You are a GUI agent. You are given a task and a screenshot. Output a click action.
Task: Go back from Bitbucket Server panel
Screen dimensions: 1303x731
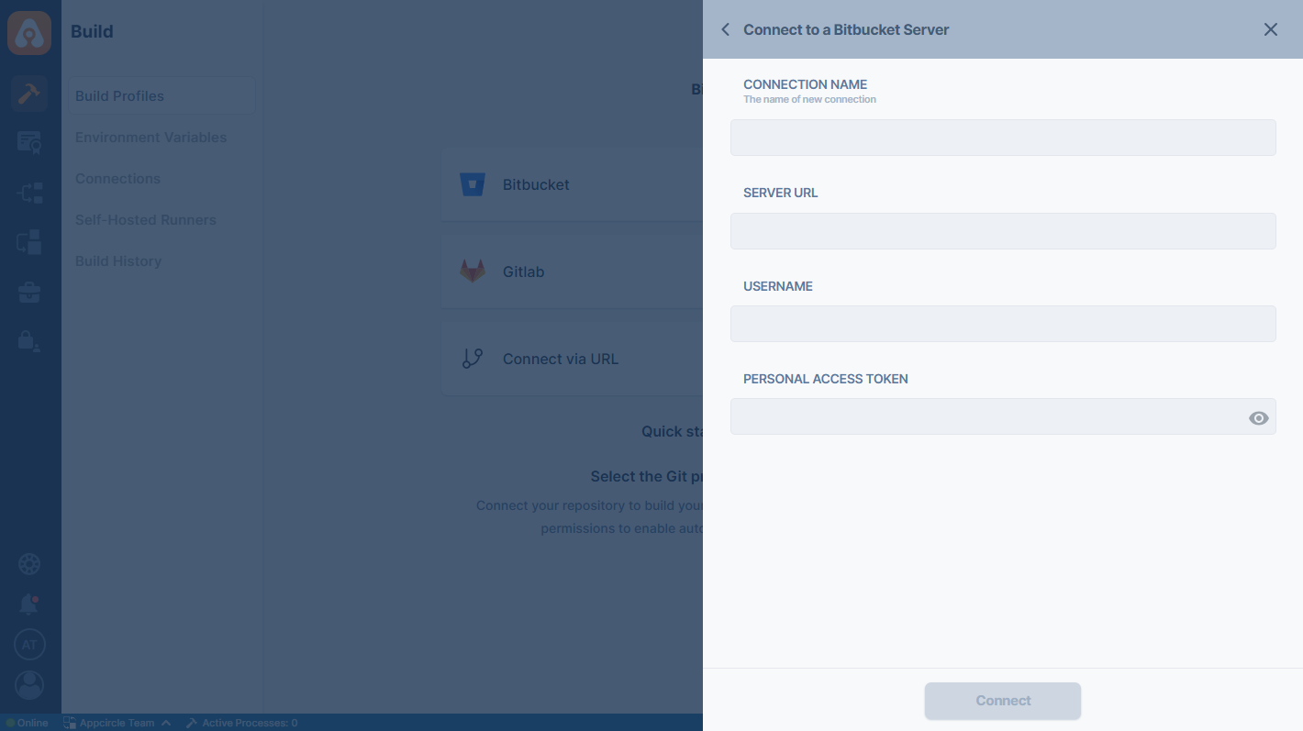725,29
